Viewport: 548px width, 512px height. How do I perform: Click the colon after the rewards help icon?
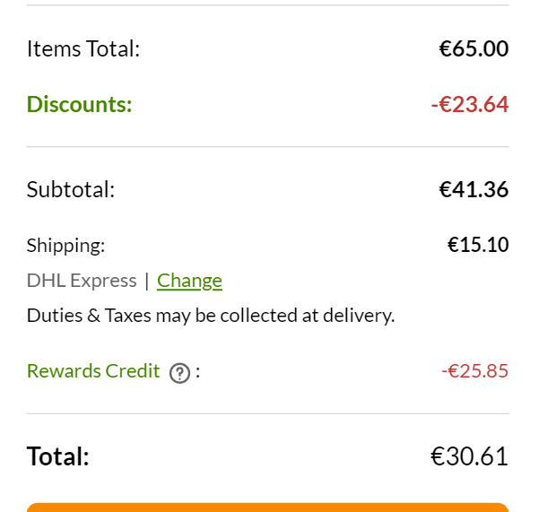click(198, 372)
